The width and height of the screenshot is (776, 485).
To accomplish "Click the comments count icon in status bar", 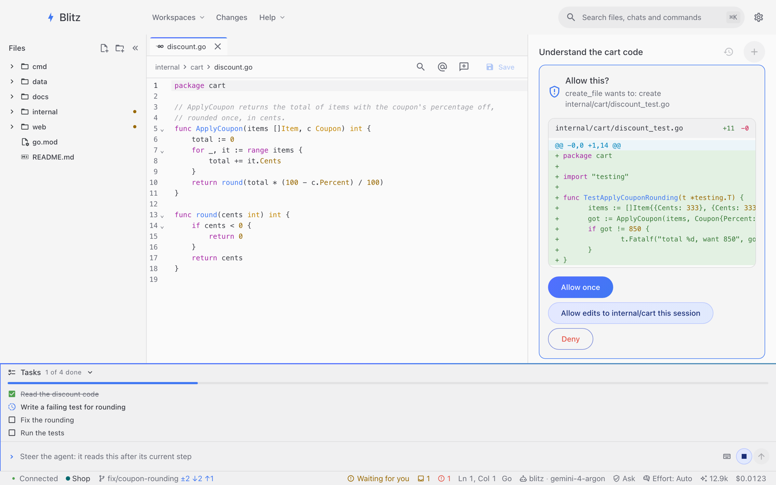I will coord(424,479).
